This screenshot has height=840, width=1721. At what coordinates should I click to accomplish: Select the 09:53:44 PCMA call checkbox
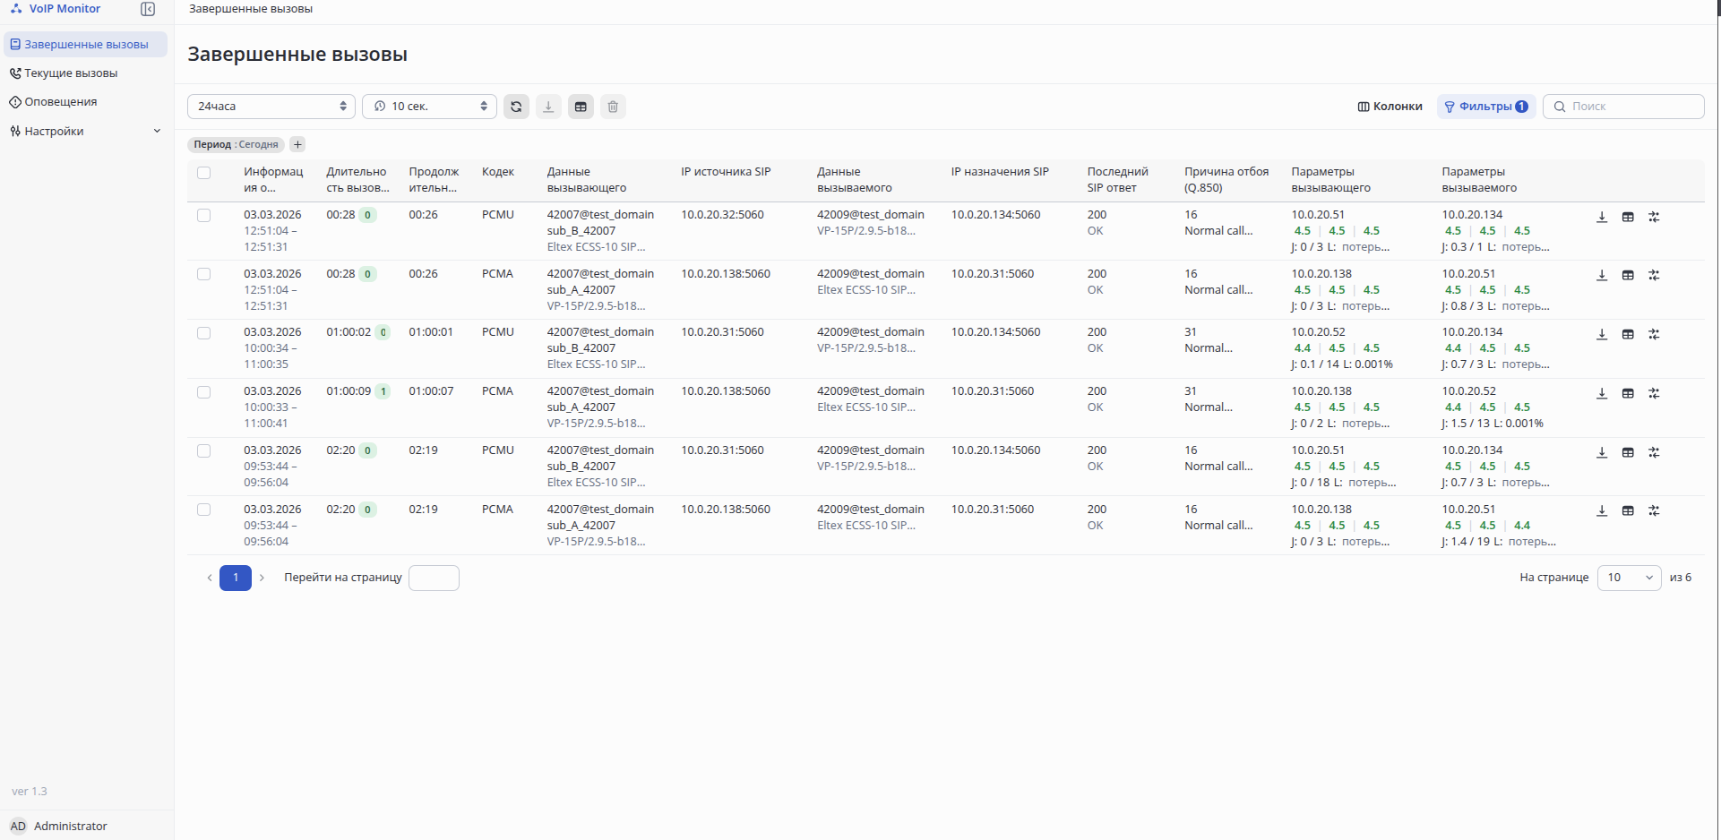(203, 510)
